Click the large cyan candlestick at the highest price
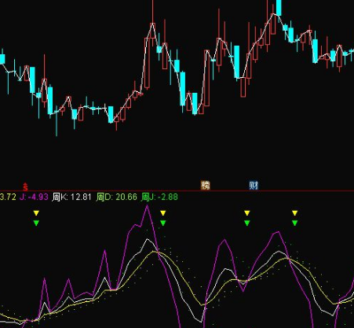 click(x=279, y=8)
